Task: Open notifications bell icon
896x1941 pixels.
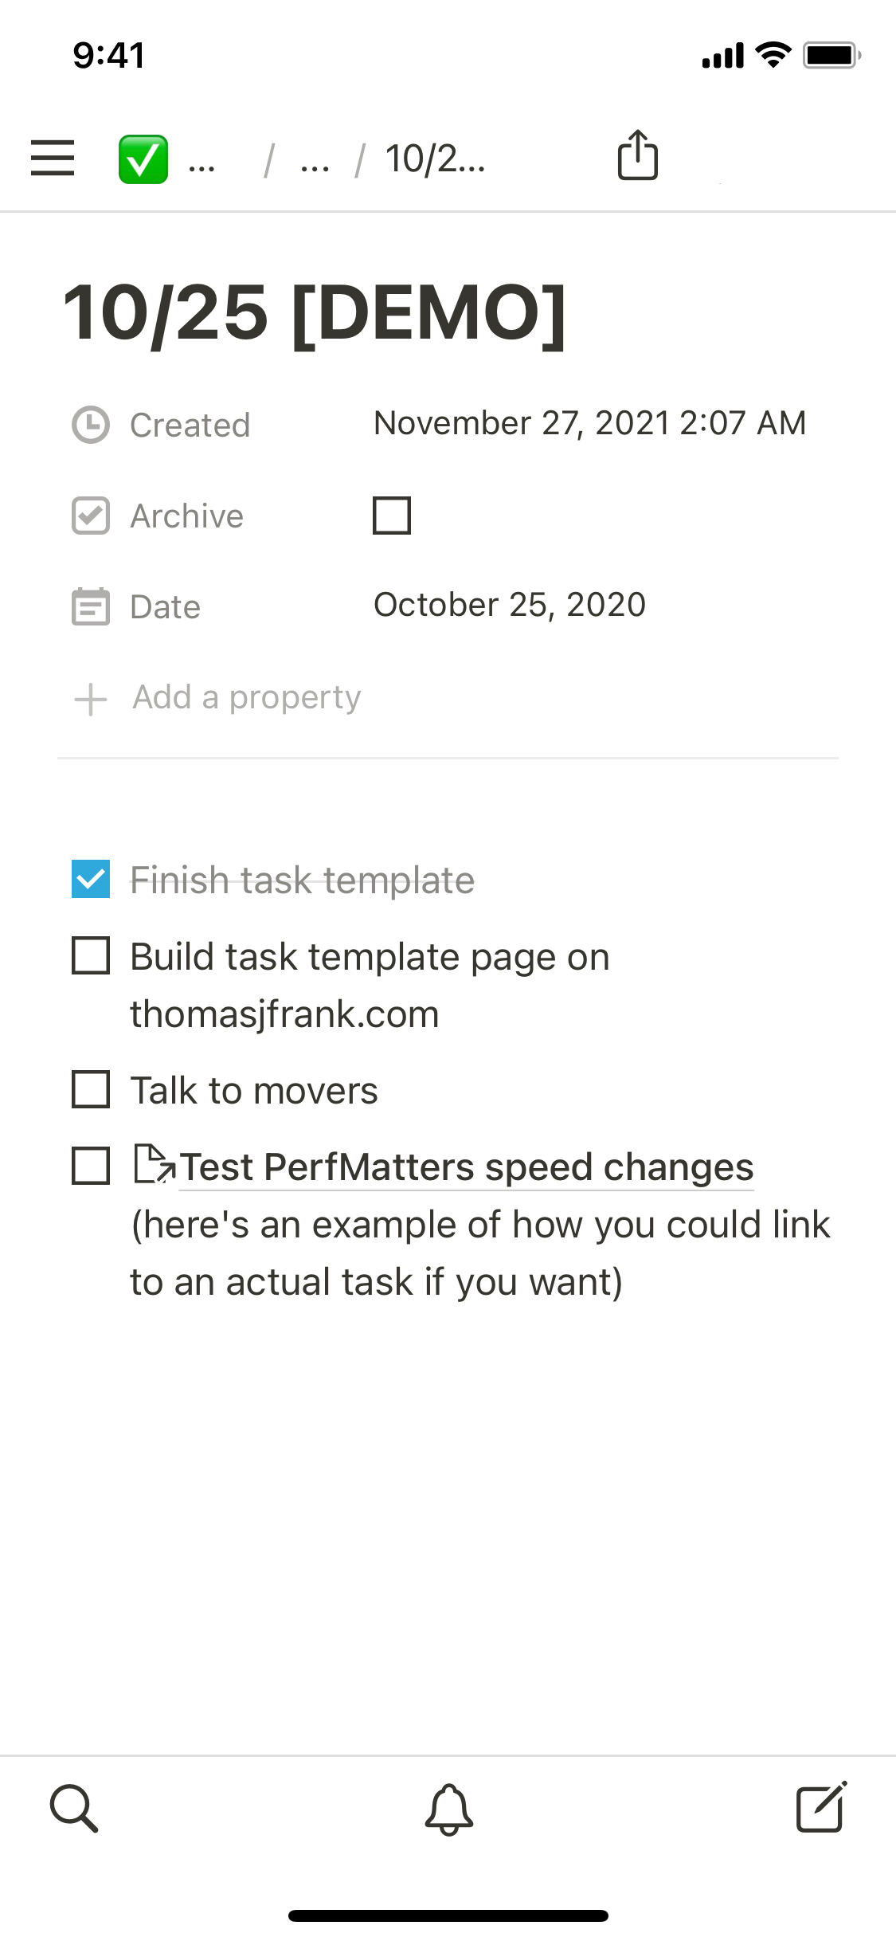Action: pos(448,1809)
